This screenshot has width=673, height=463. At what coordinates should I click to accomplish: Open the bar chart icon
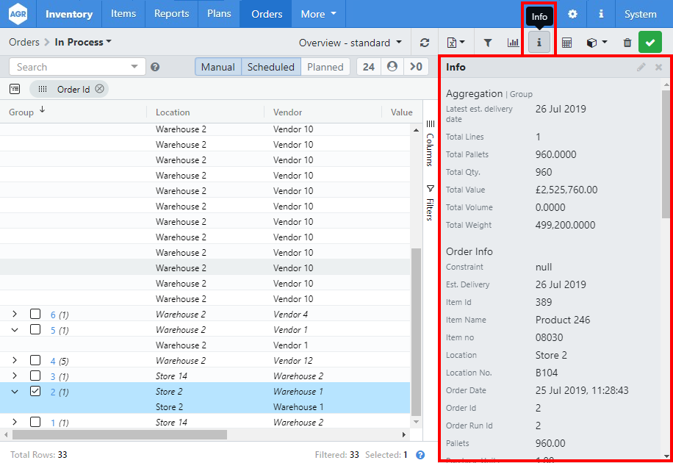(x=513, y=43)
